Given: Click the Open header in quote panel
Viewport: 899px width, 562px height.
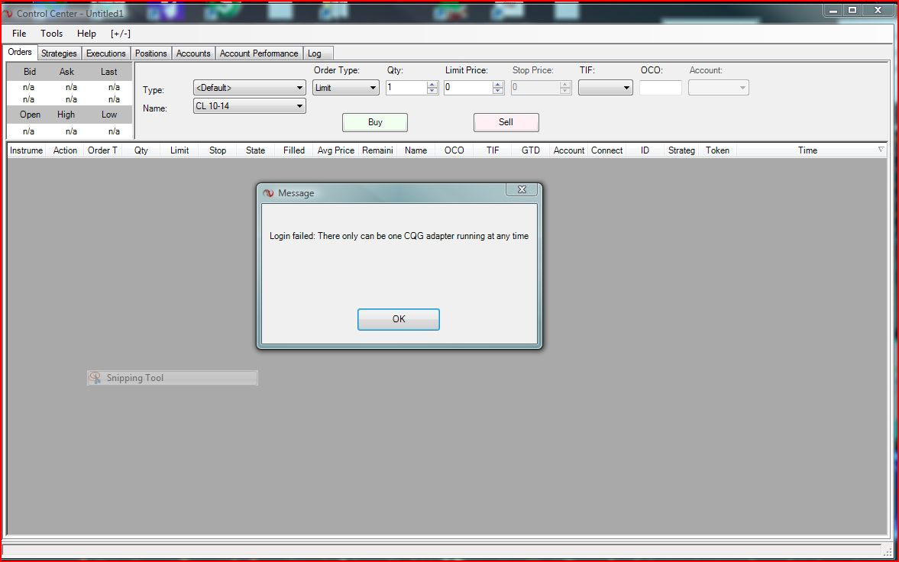Looking at the screenshot, I should pos(30,115).
